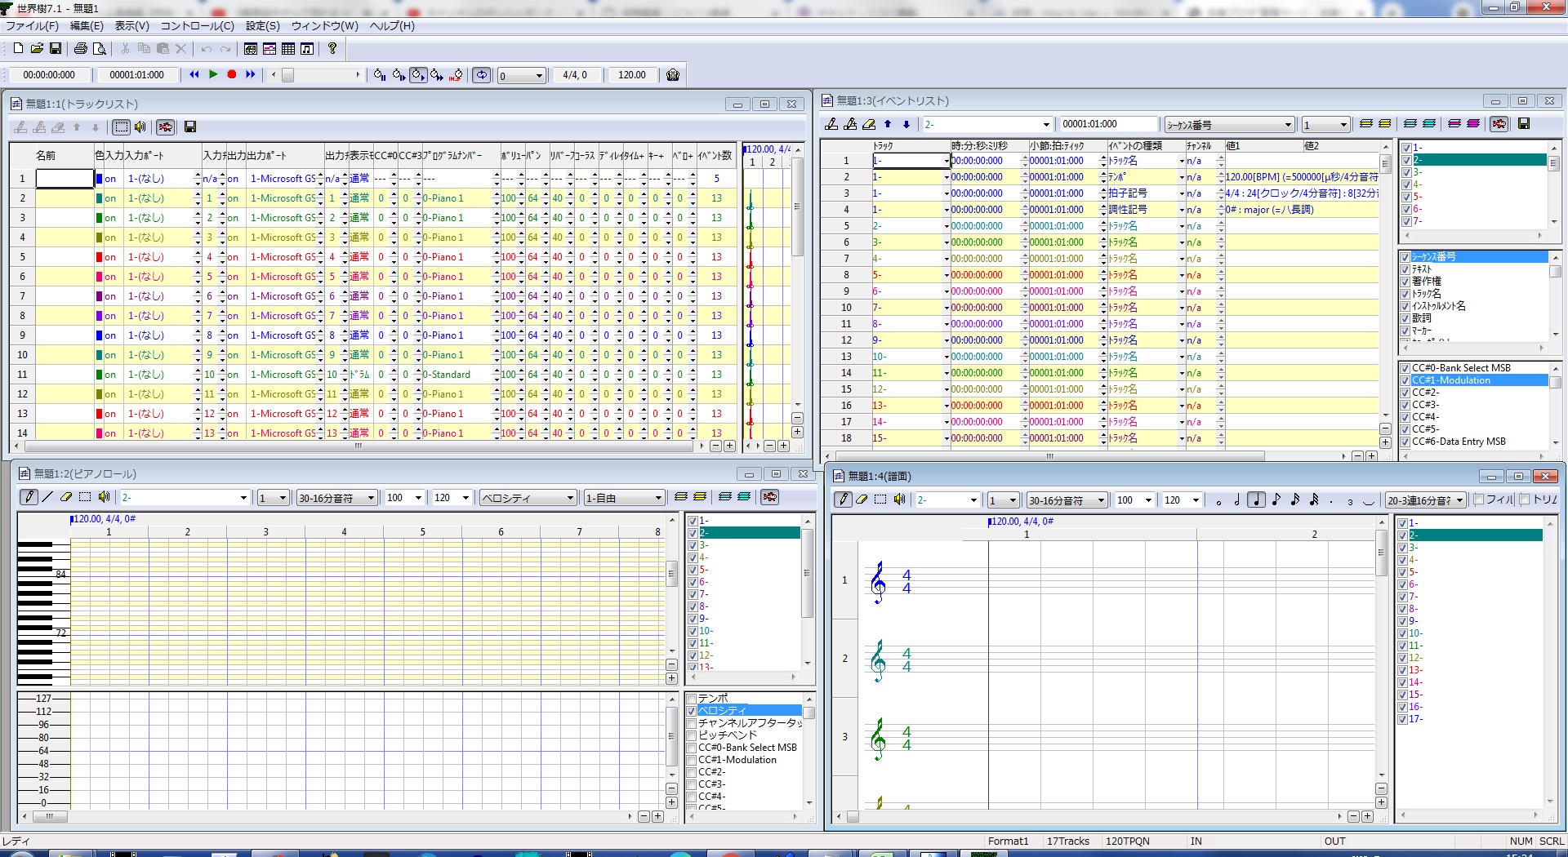Open the コントロール(C) menu
Viewport: 1568px width, 857px height.
197,26
